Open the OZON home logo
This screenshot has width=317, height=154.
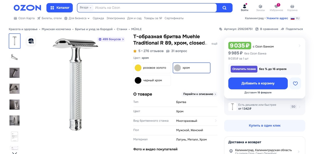coord(27,8)
